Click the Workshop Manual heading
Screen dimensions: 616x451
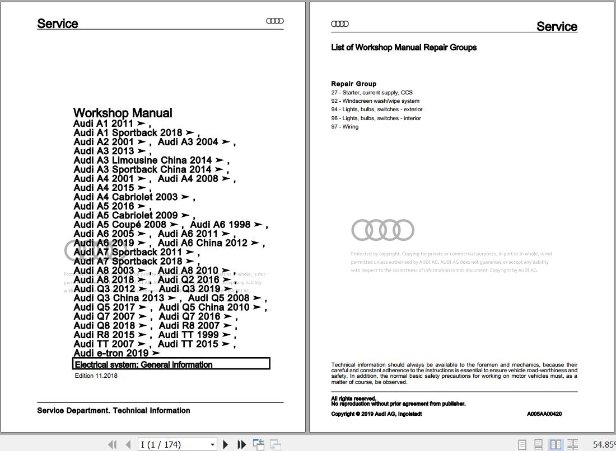(123, 113)
